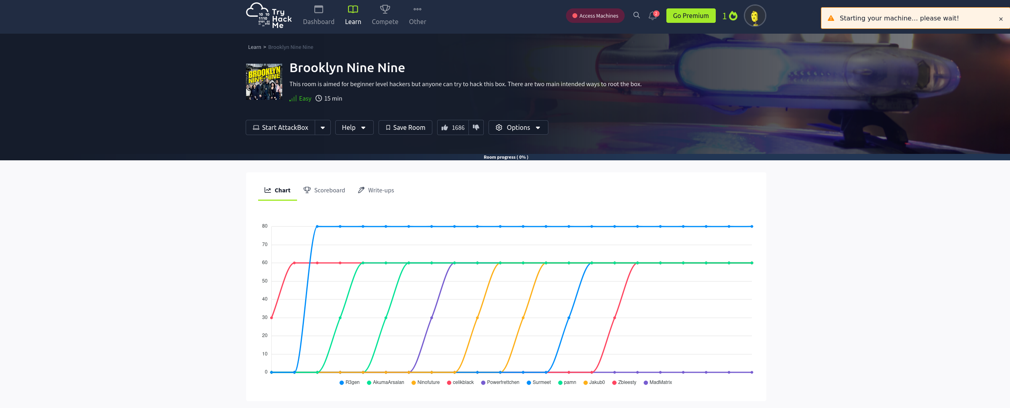Click the Easy difficulty label
This screenshot has width=1010, height=408.
point(305,99)
